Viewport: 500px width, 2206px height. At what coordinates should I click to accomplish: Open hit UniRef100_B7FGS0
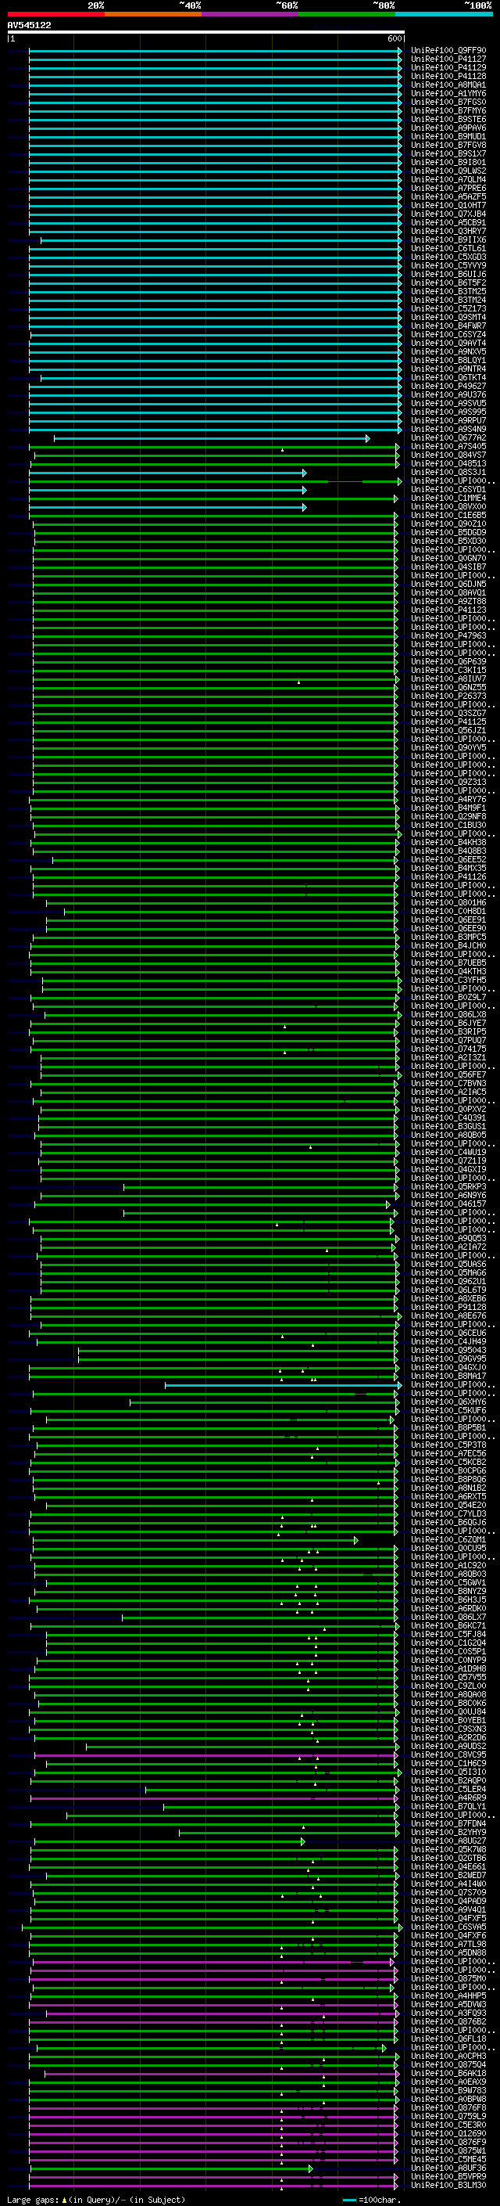click(x=448, y=102)
